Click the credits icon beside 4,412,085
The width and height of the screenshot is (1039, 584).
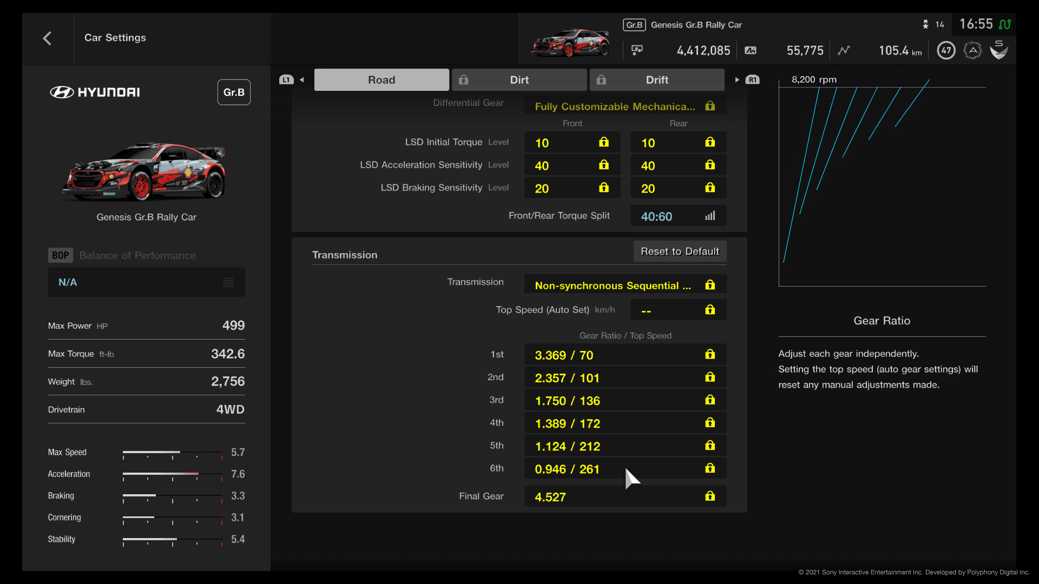point(637,50)
